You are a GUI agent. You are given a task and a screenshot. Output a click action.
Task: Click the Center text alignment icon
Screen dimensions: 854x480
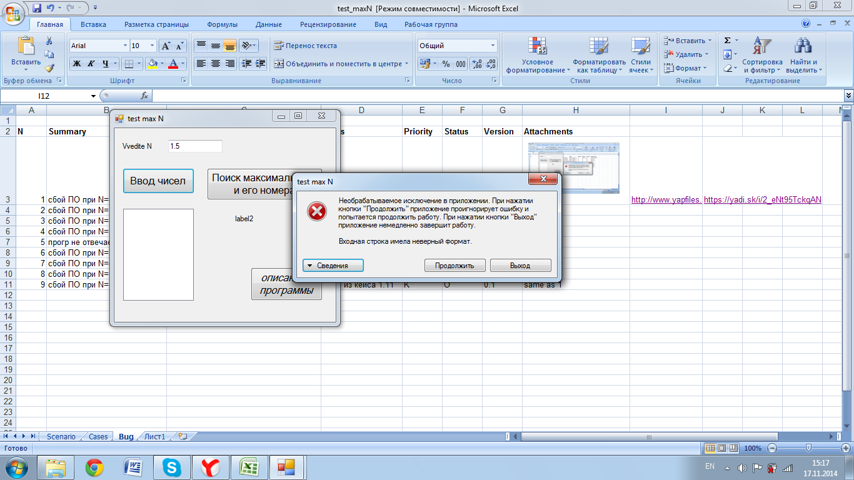click(x=216, y=64)
